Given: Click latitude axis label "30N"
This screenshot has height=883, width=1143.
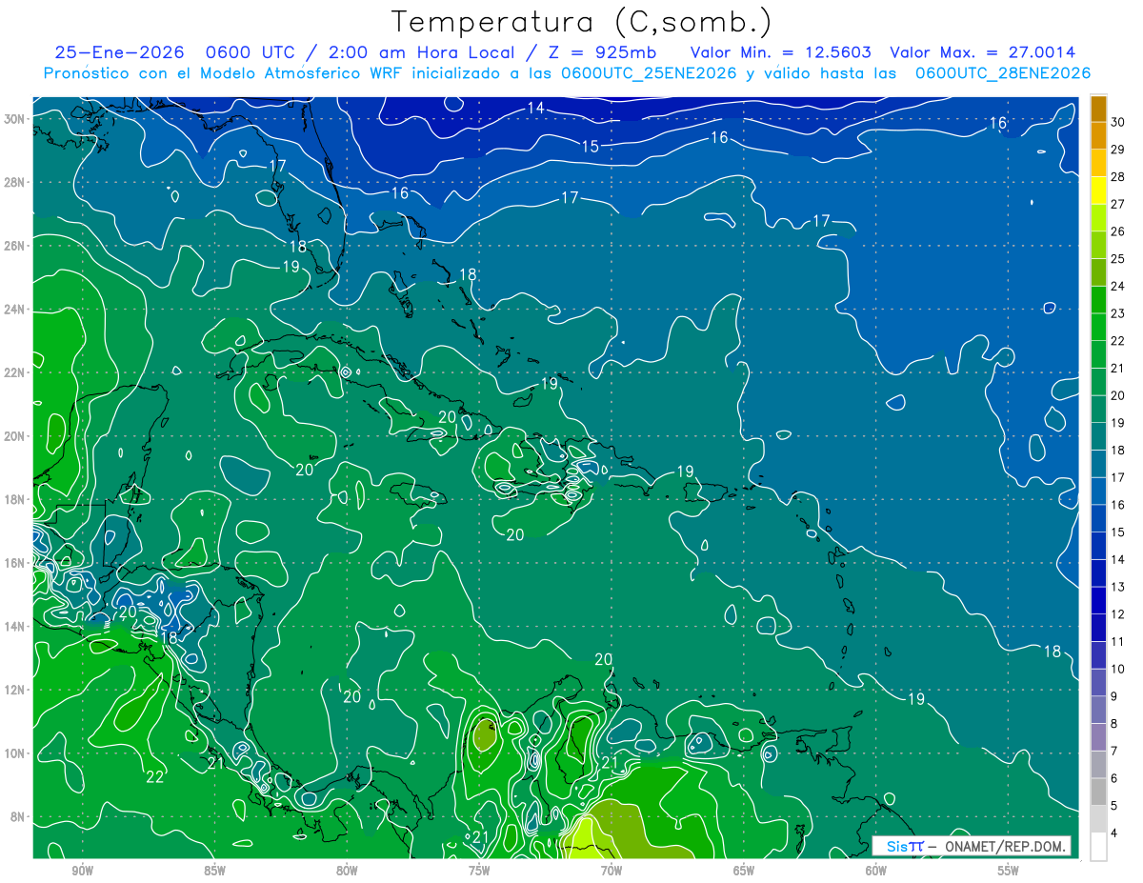Looking at the screenshot, I should 15,118.
